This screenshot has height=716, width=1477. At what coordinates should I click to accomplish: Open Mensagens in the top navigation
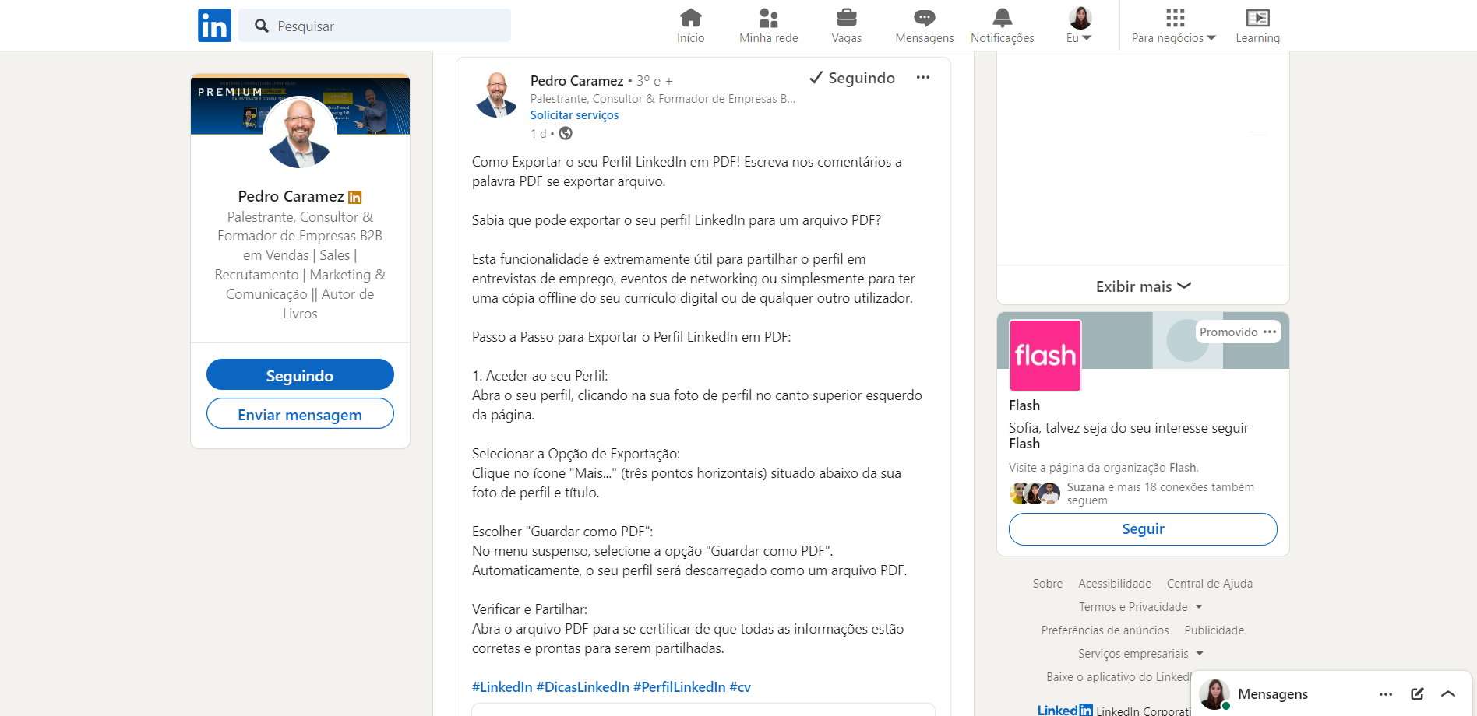(x=924, y=26)
